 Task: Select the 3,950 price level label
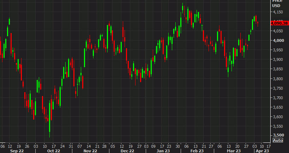click(278, 50)
